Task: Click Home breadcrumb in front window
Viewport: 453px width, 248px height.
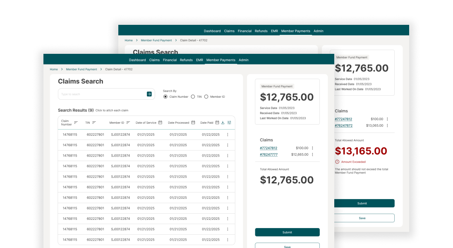Action: coord(54,69)
